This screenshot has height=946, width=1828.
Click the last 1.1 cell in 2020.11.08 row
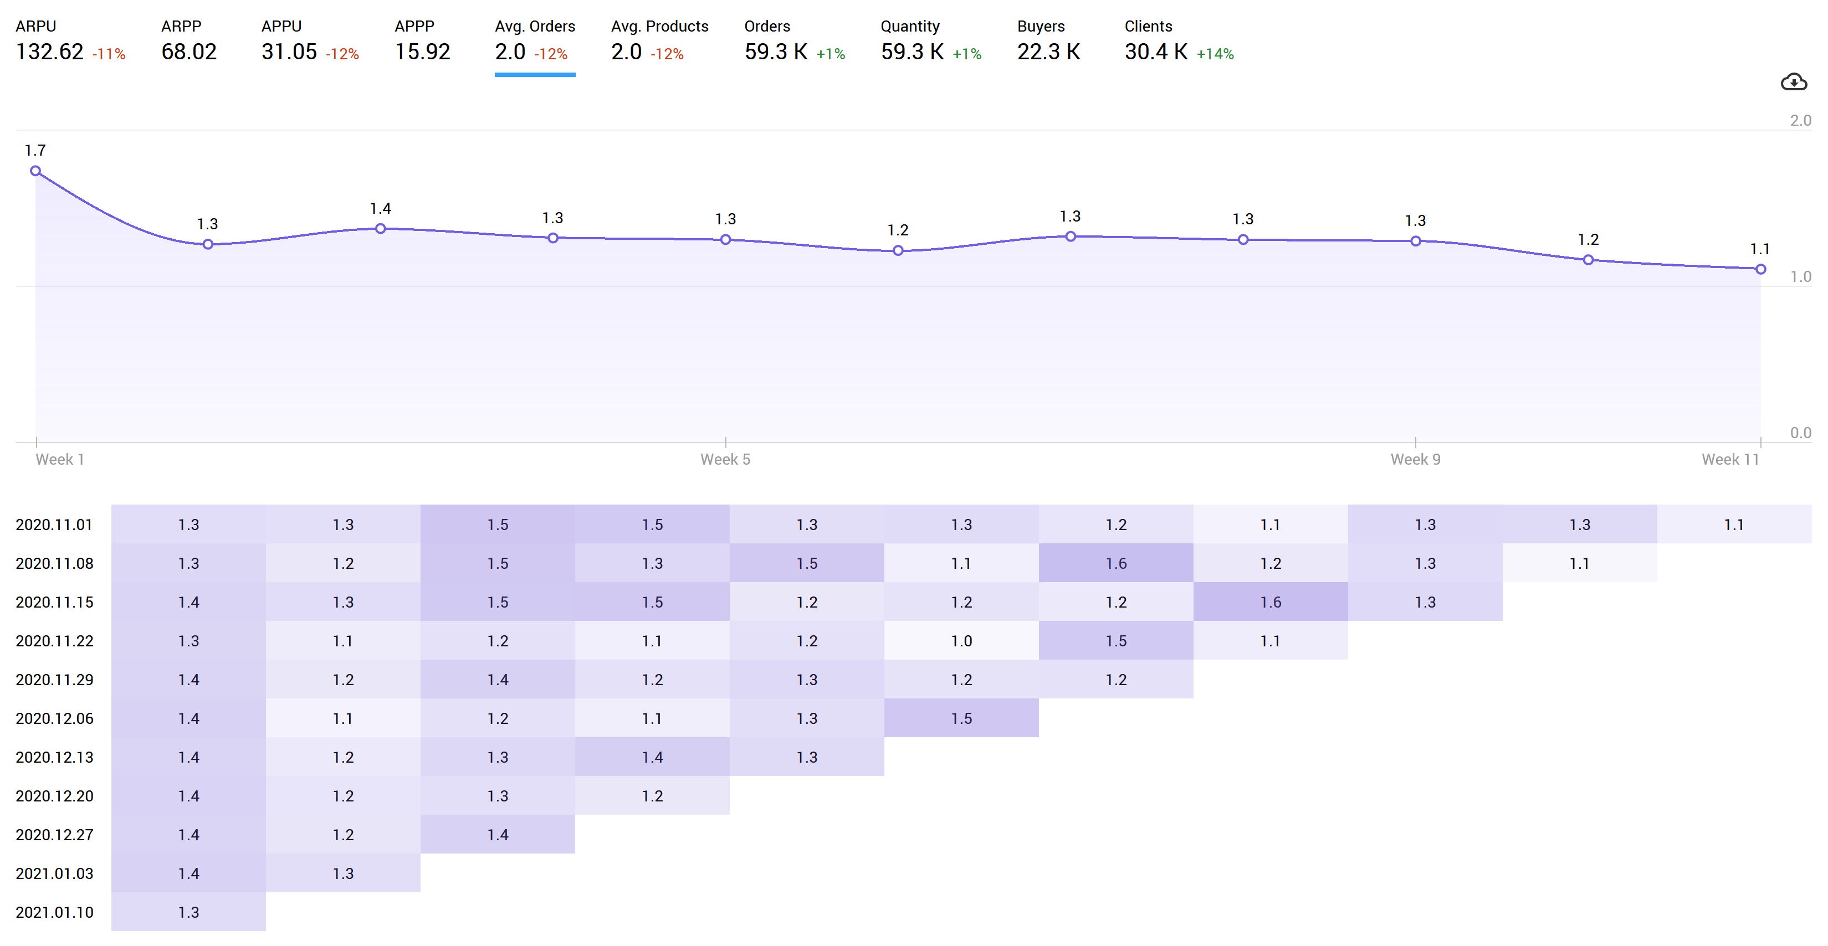coord(1580,563)
